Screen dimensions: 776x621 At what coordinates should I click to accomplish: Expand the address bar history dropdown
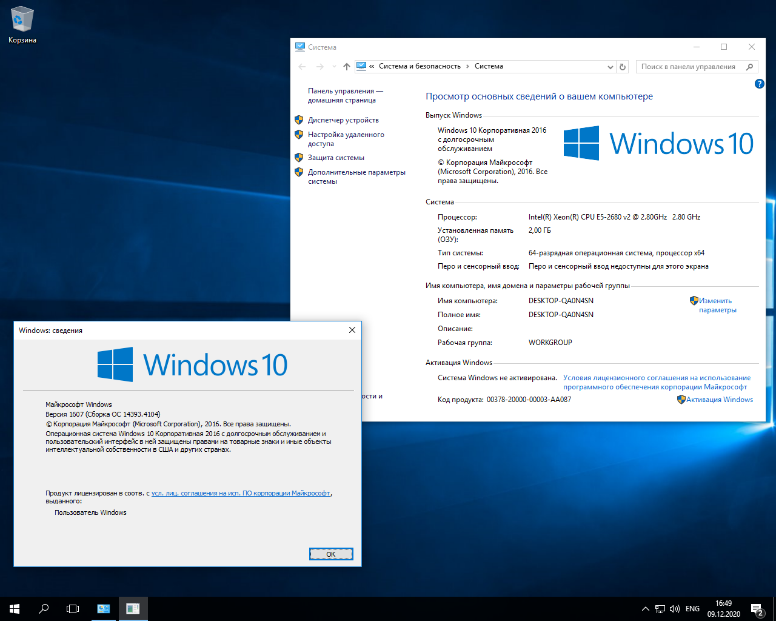(x=610, y=67)
